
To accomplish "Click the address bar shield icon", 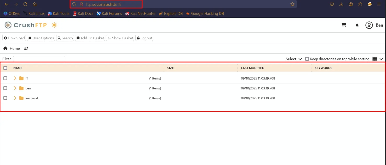I will point(74,4).
